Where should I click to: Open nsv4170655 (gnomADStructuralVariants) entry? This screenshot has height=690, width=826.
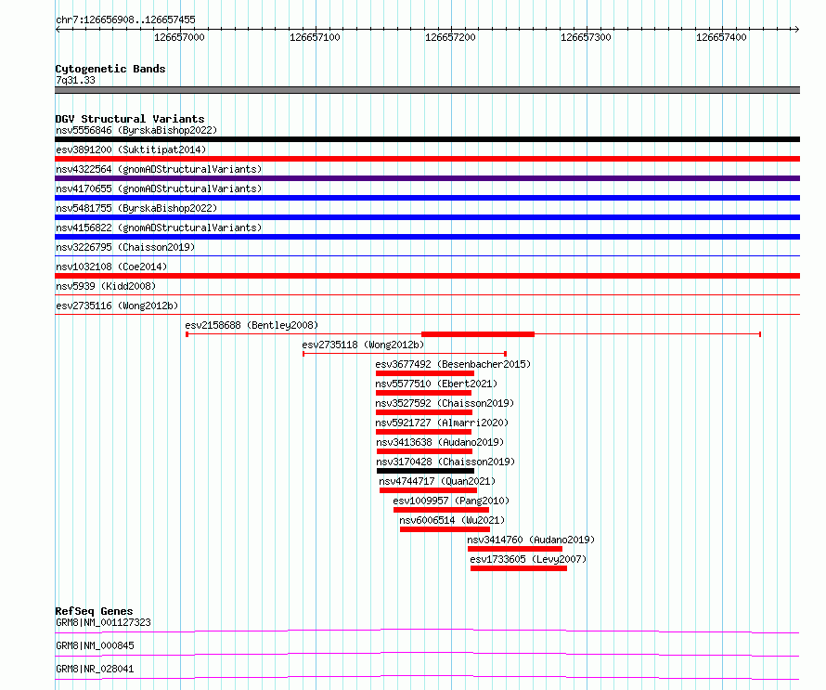tap(159, 189)
